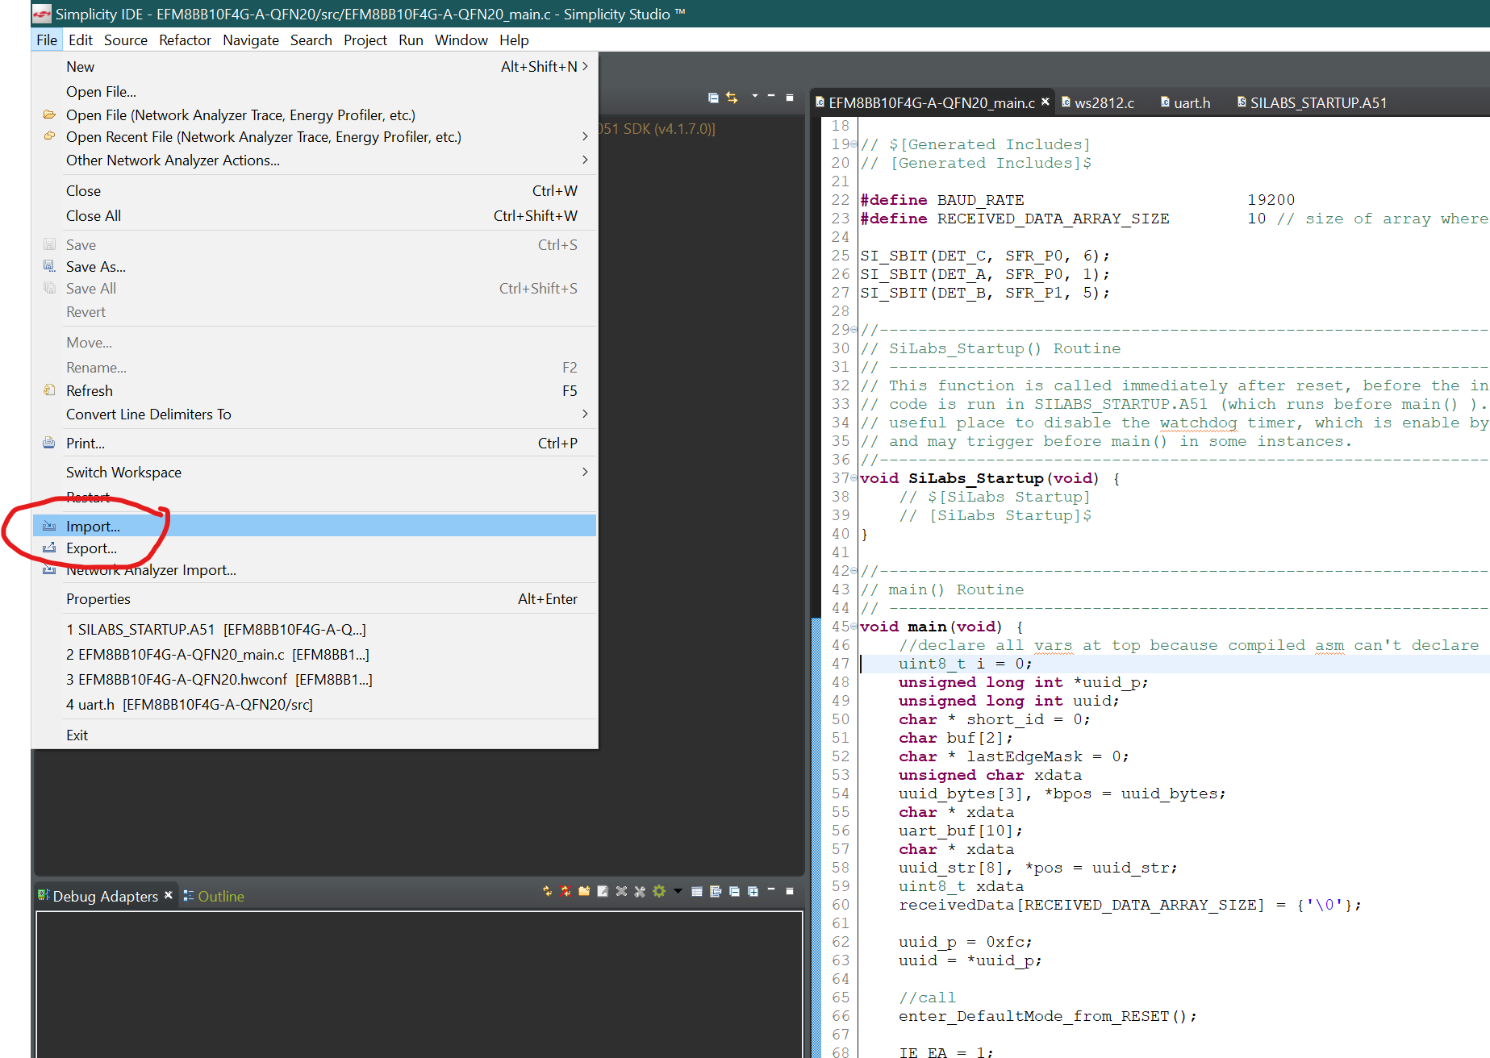The image size is (1490, 1058).
Task: Click the yellow refresh arrows in Debug Adapters
Action: [548, 891]
